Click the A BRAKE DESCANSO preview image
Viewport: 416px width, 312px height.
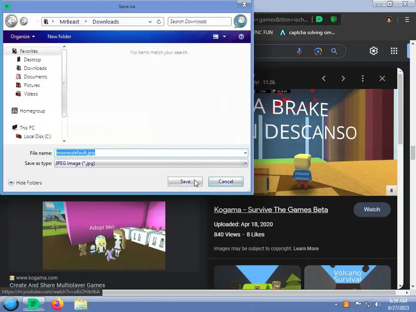click(325, 143)
